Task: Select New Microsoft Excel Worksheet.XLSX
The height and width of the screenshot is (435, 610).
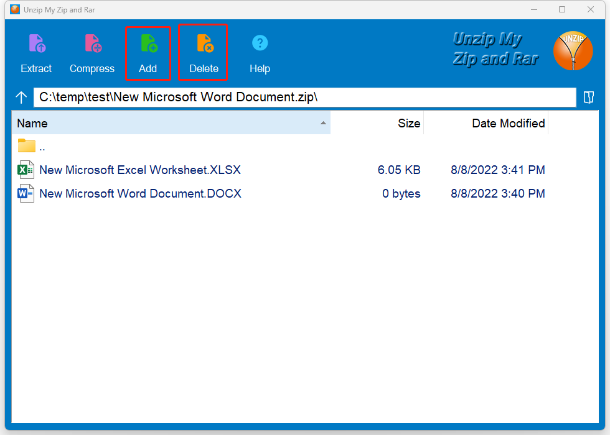Action: point(140,170)
